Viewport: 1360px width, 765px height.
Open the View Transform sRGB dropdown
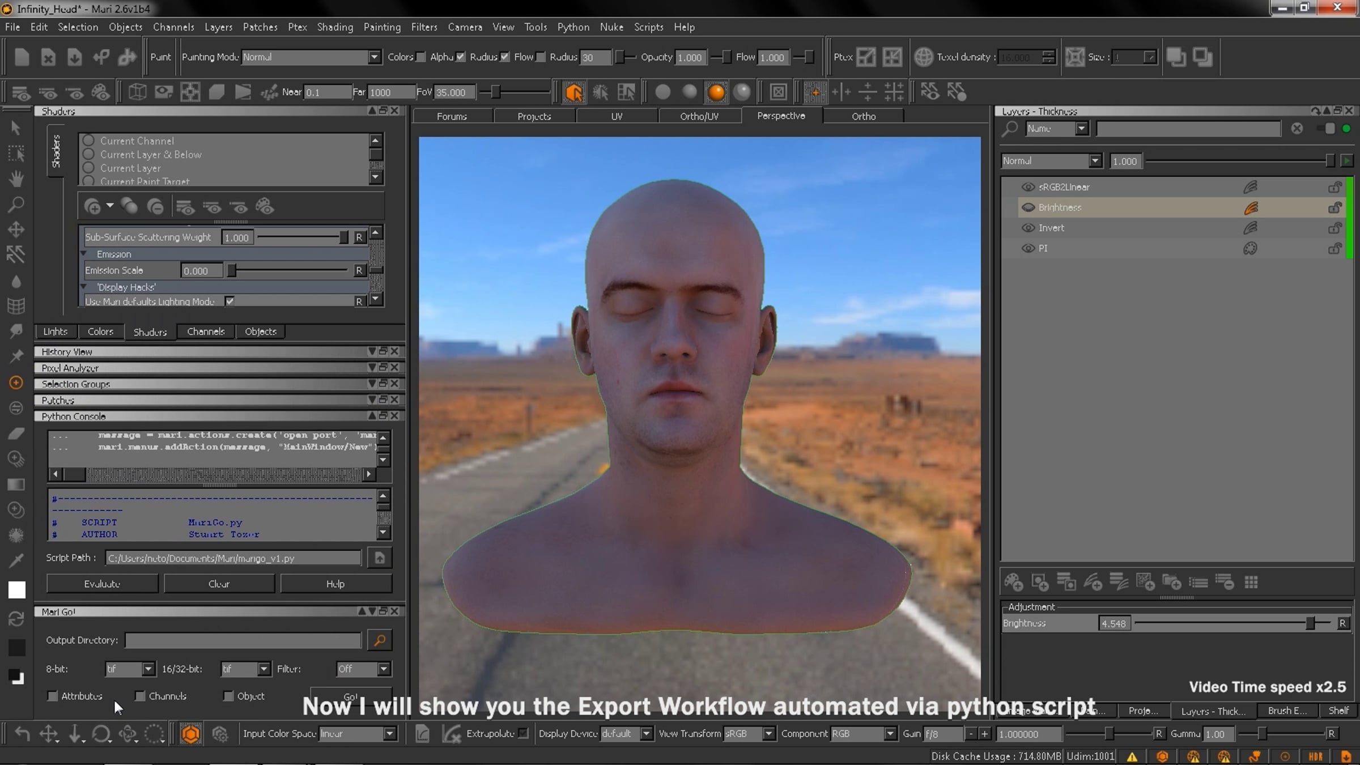[749, 734]
